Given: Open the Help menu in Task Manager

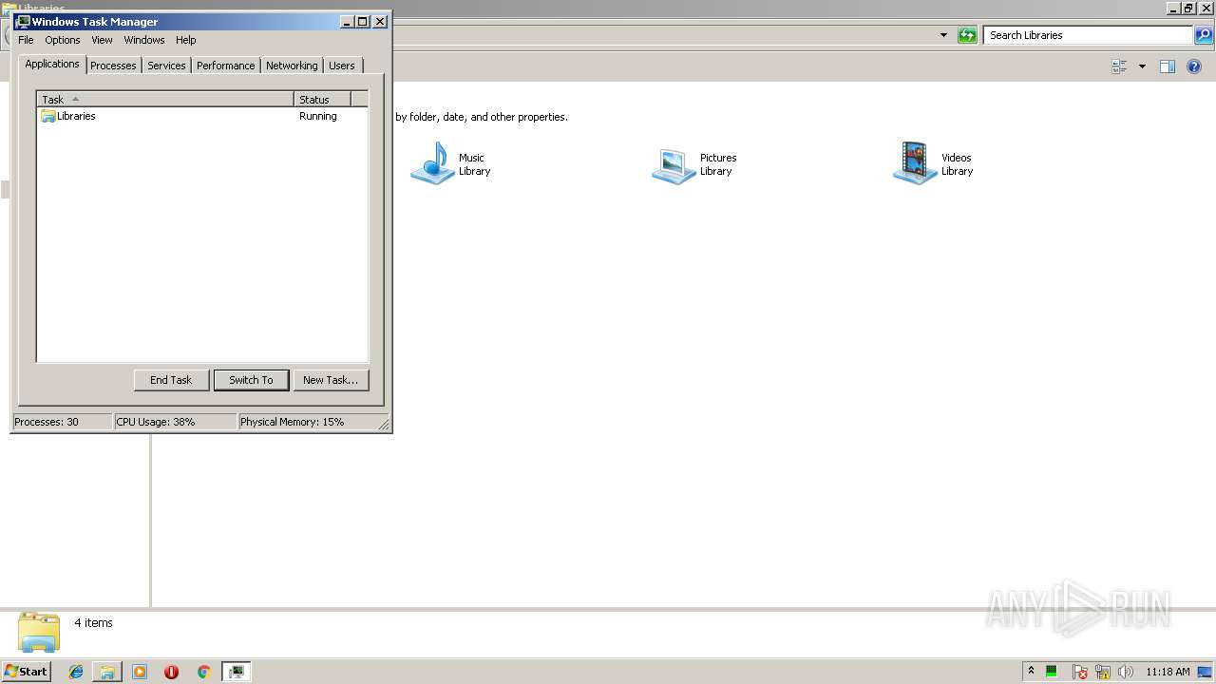Looking at the screenshot, I should (x=186, y=40).
